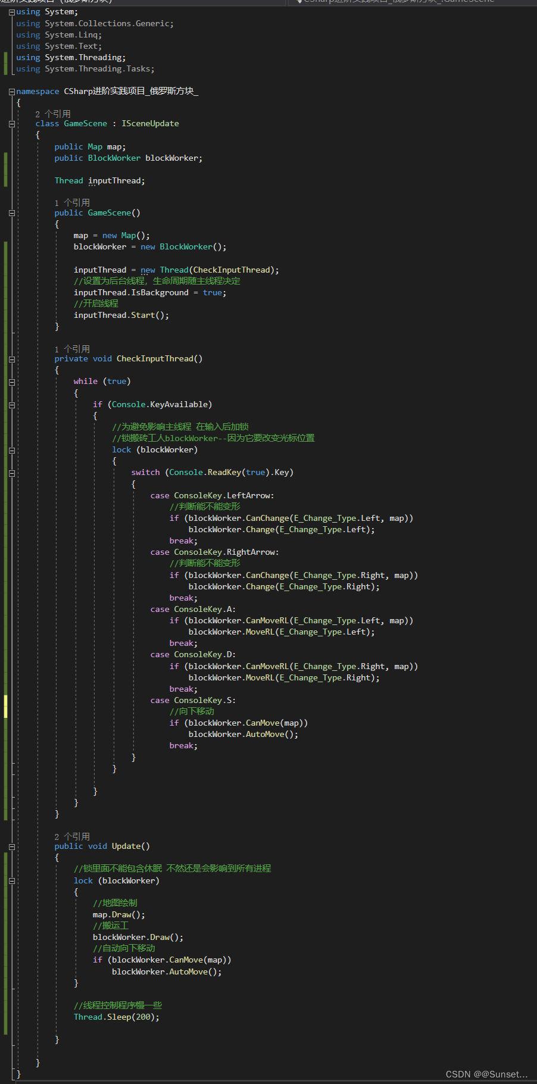Open references link above GameScene() constructor
This screenshot has width=537, height=1084.
tap(72, 202)
